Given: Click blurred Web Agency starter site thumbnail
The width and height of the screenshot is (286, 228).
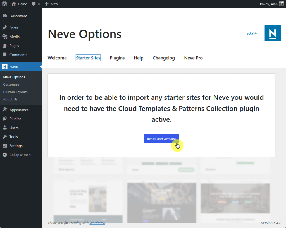Looking at the screenshot, I should [88, 165].
